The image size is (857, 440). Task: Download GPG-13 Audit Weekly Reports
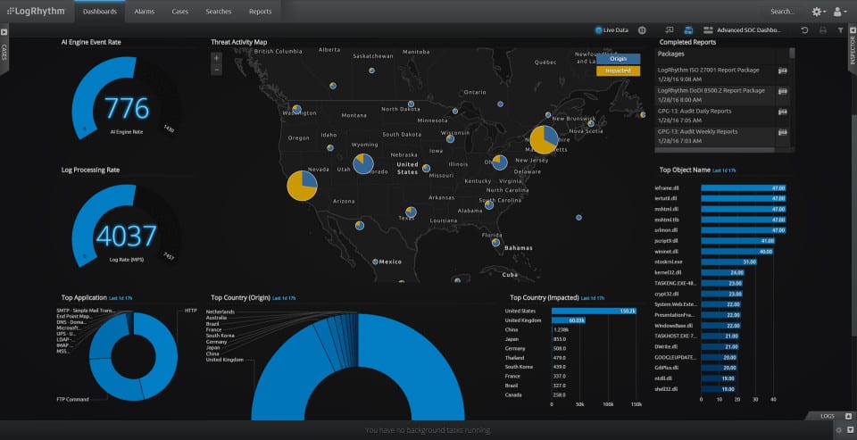coord(782,132)
